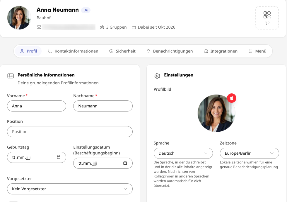Click the calendar icon beside Dabei seit
The image size is (287, 202).
pos(134,27)
